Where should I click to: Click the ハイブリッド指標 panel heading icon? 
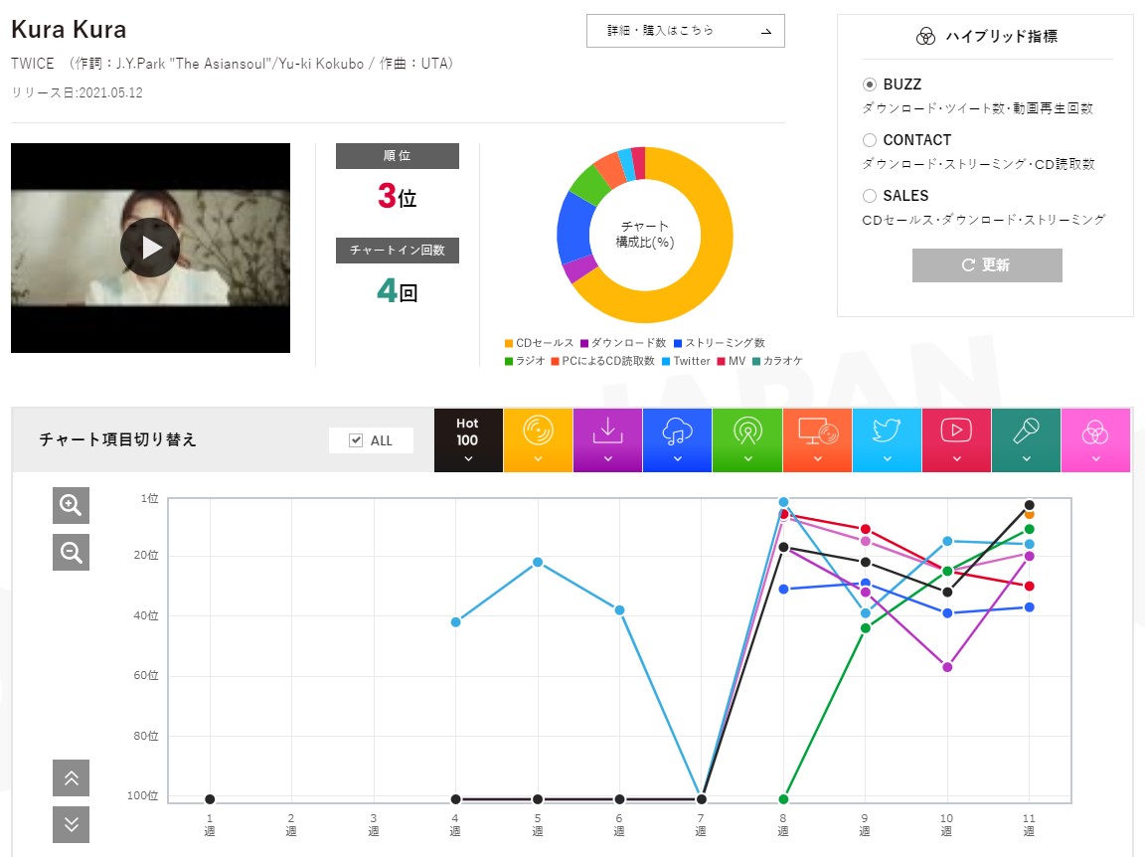pos(925,37)
